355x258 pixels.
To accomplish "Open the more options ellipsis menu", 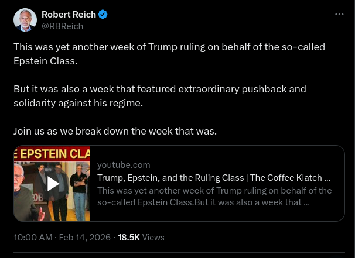I will 339,14.
